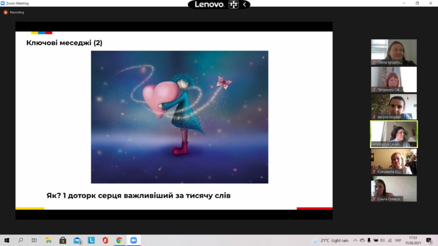Open notification center icon
The image size is (438, 246).
click(429, 240)
